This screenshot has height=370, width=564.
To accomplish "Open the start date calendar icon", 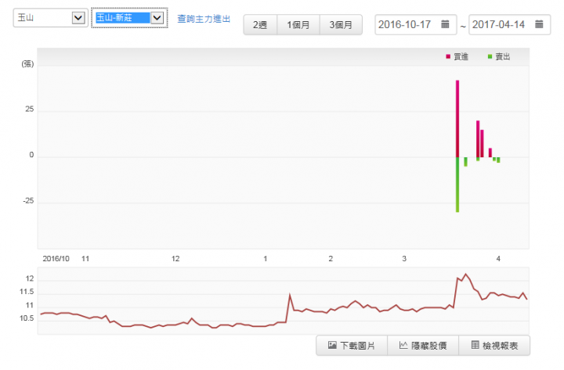I will click(445, 24).
